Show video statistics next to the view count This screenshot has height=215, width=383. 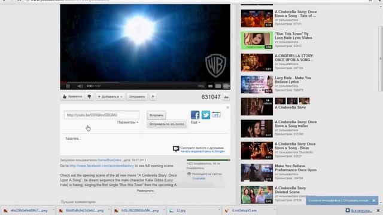[x=226, y=97]
